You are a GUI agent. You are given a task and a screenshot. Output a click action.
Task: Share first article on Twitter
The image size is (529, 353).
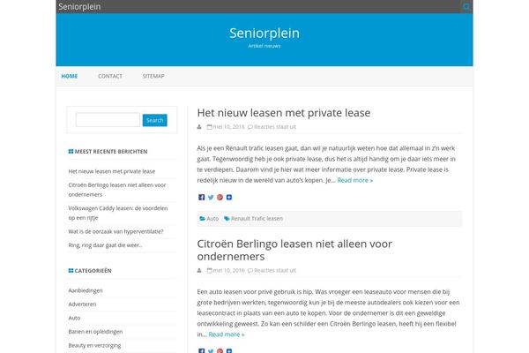tap(211, 198)
